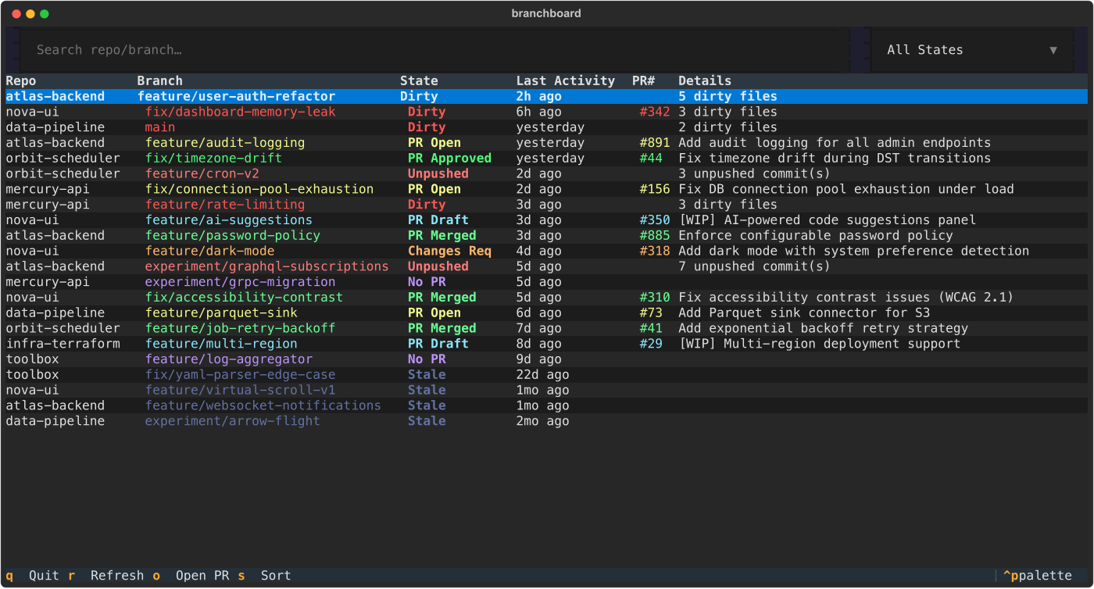Click PR number #41
Image resolution: width=1094 pixels, height=589 pixels.
tap(651, 328)
